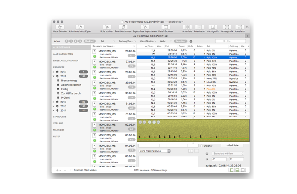This screenshot has height=194, width=297.
Task: Click the minus button beside ohne Klassifizierung
Action: 197,151
